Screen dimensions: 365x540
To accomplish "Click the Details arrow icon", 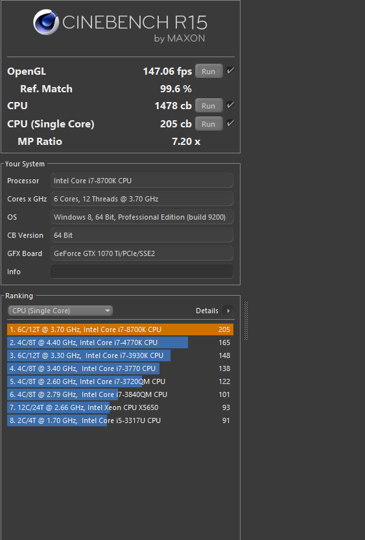I will [228, 311].
